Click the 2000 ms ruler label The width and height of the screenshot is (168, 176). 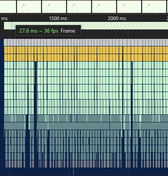[x=117, y=18]
